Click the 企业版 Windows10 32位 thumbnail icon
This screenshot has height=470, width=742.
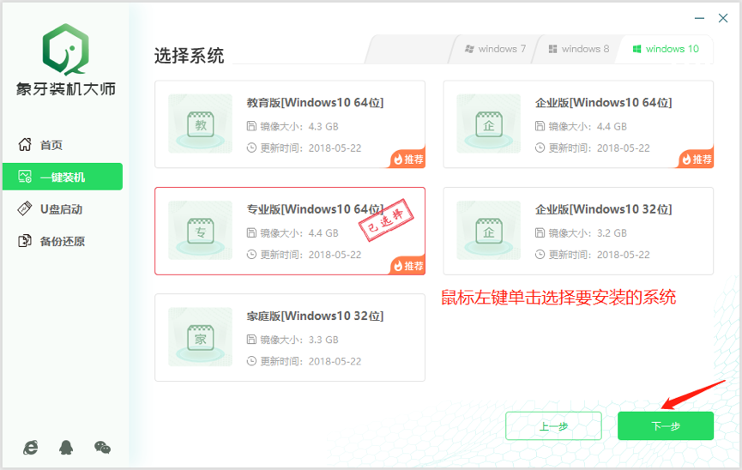(488, 231)
